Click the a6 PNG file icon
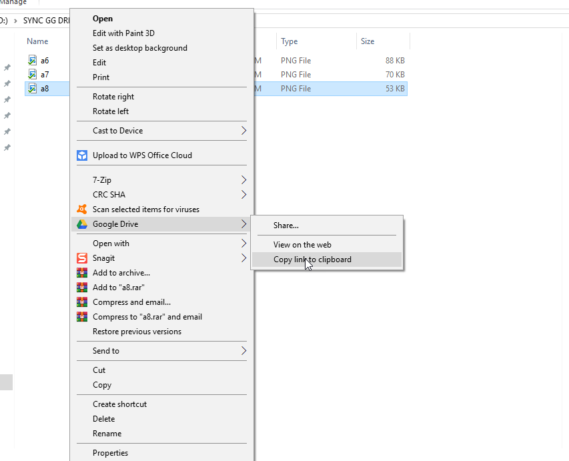This screenshot has width=569, height=461. point(33,61)
